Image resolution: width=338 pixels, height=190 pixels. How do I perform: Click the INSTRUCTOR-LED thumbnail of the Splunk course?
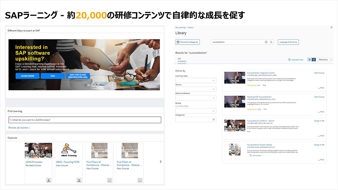pos(235,126)
